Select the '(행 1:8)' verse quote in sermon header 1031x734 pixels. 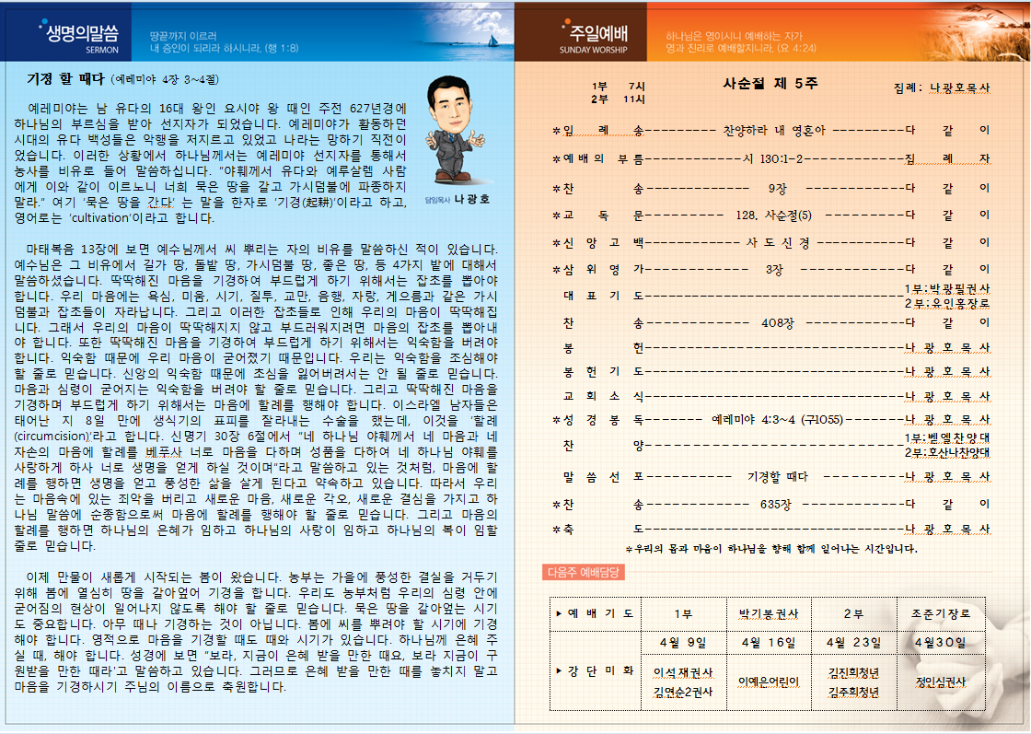(x=282, y=49)
